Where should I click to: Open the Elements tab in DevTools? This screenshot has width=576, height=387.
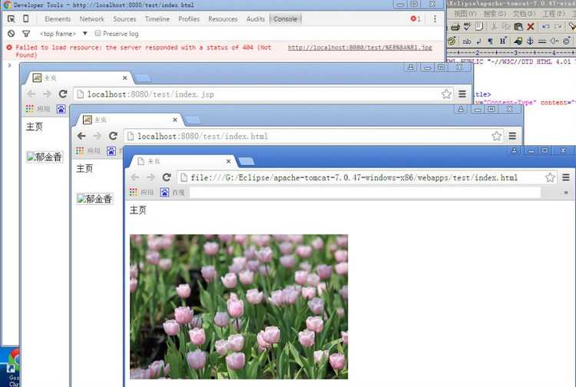(x=58, y=18)
